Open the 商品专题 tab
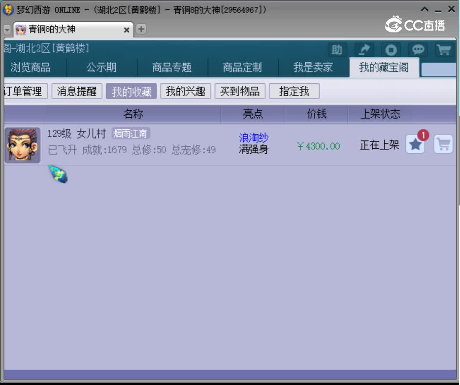The height and width of the screenshot is (385, 460). [x=172, y=67]
